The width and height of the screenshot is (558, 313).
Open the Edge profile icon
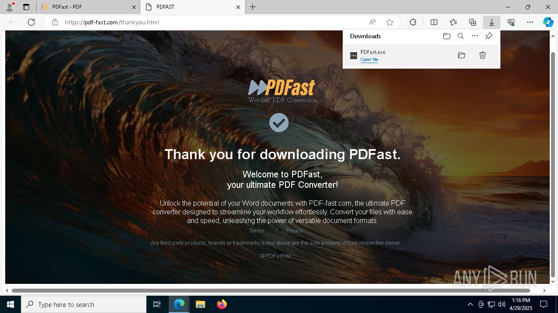10,7
